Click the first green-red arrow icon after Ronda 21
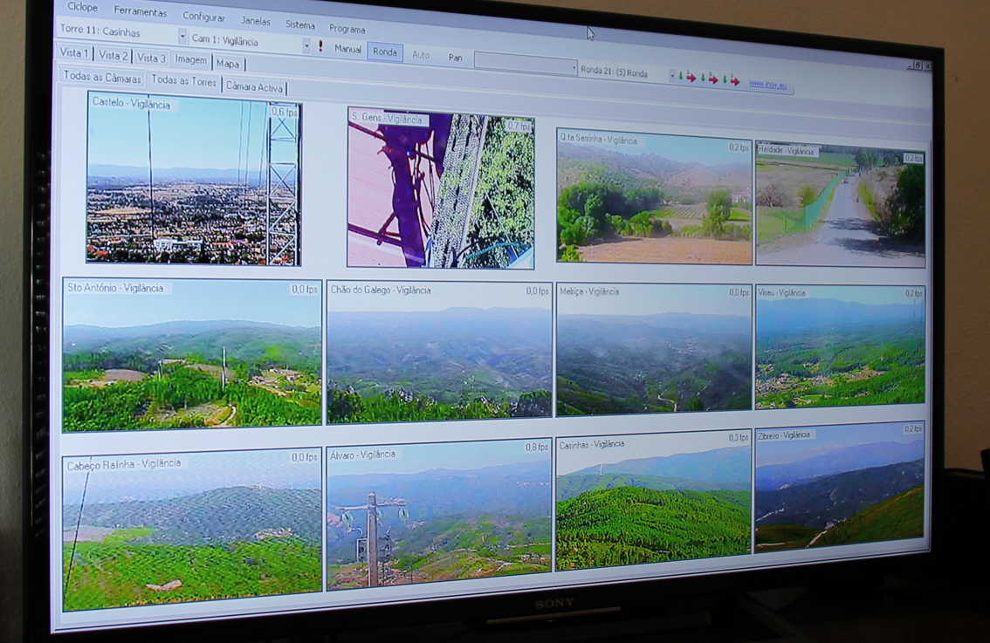Viewport: 990px width, 643px height. pos(686,78)
